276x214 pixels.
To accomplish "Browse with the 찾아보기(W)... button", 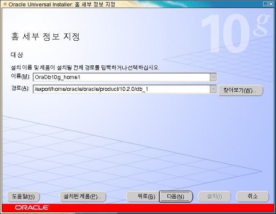I will [x=241, y=90].
